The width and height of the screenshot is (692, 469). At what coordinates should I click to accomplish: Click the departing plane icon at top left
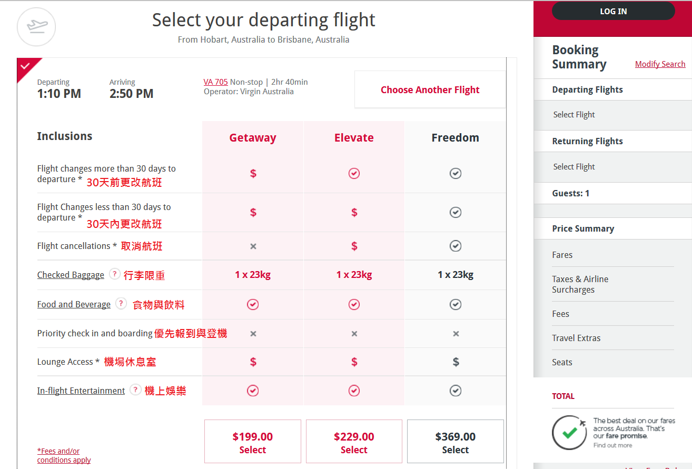coord(36,27)
